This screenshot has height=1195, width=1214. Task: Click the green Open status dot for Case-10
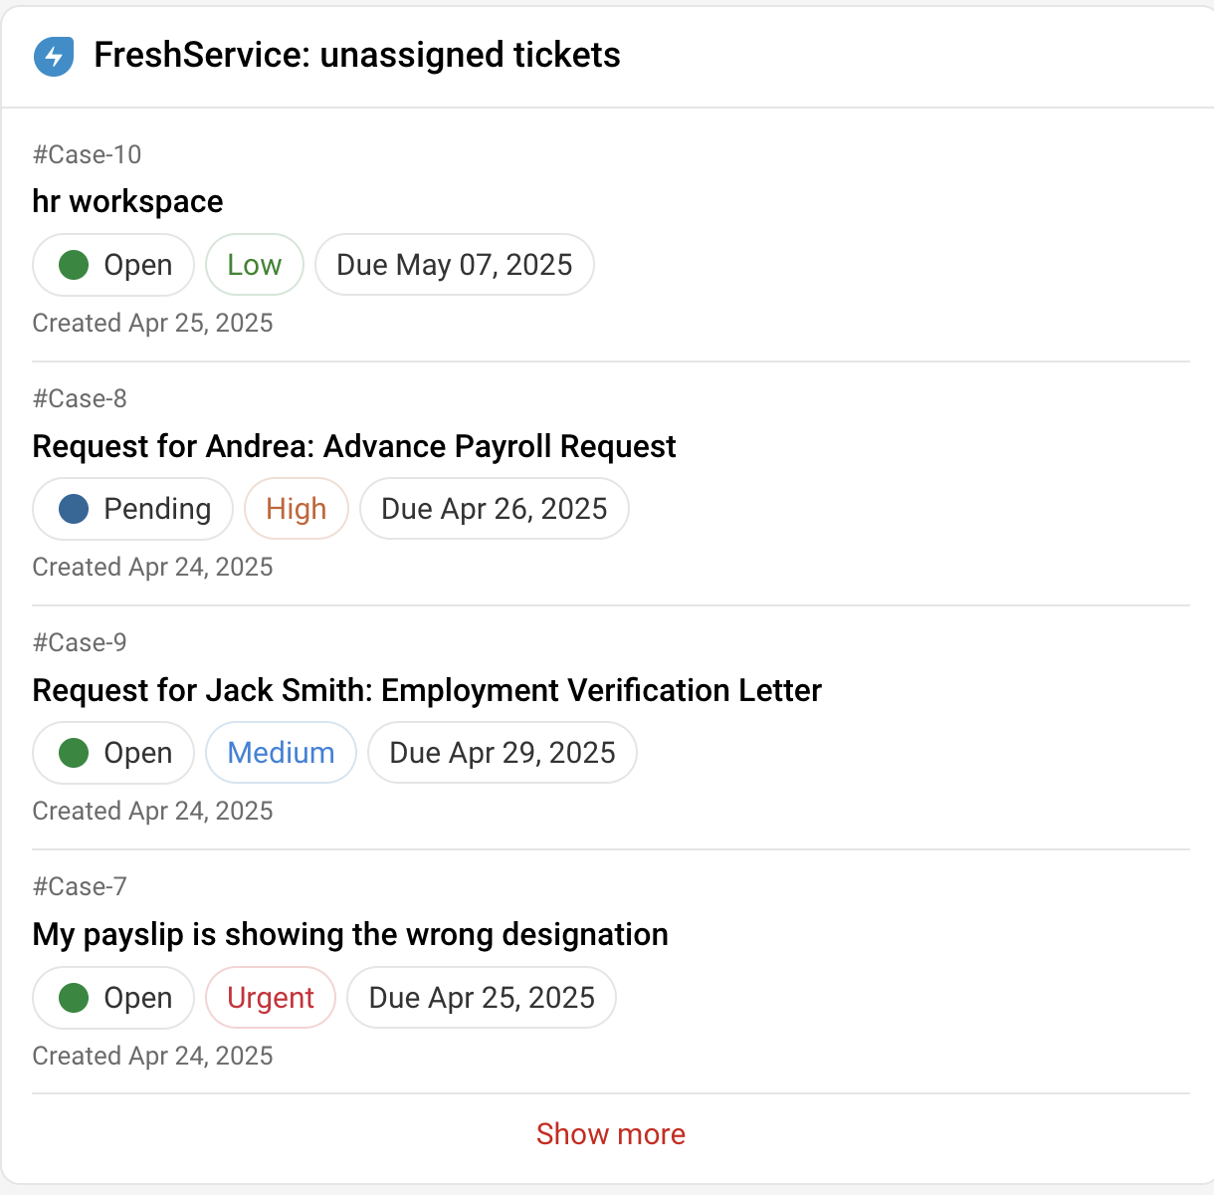(x=74, y=265)
